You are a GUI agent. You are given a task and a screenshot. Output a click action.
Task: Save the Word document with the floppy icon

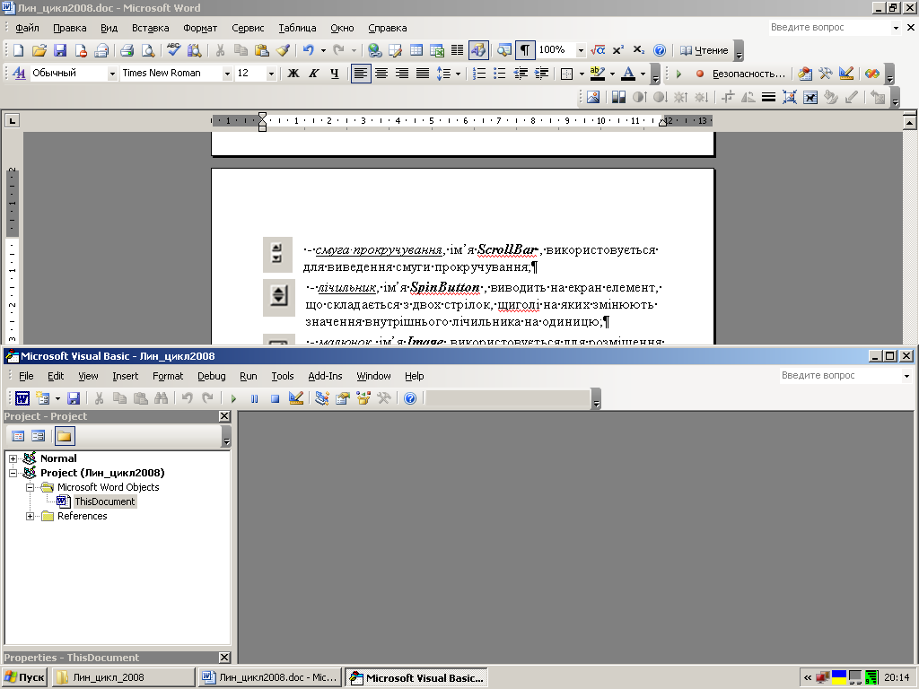(x=60, y=50)
